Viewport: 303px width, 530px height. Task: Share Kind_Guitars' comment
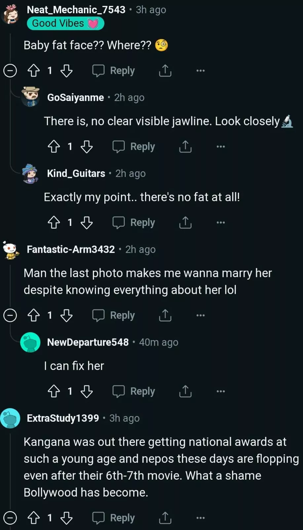pos(185,222)
